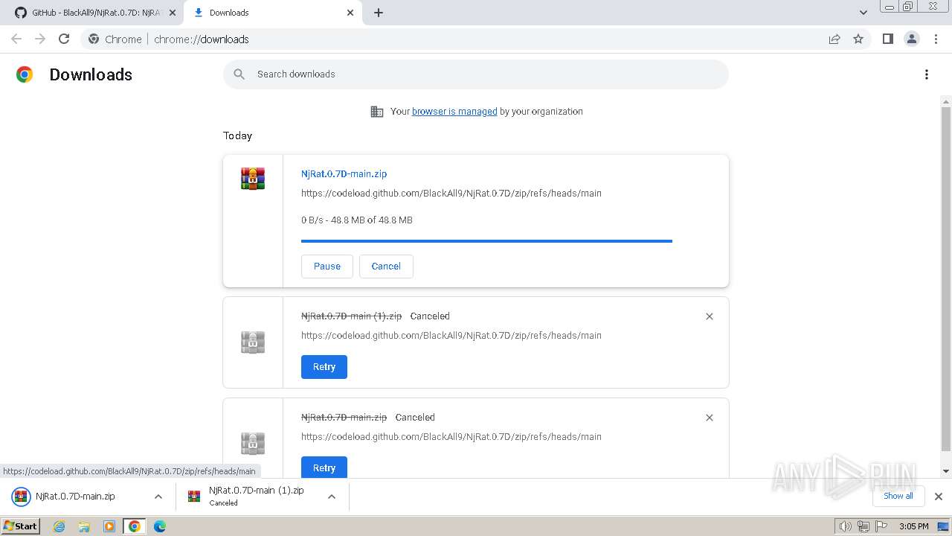The image size is (952, 536).
Task: Click the Chrome logo beside Downloads title
Action: (x=25, y=74)
